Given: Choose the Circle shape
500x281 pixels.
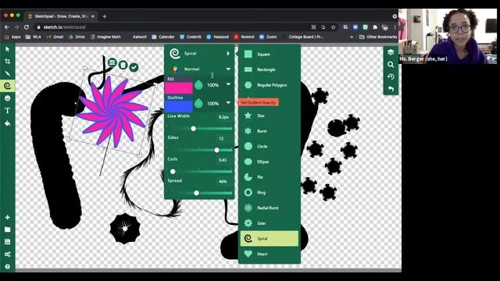Looking at the screenshot, I should tap(270, 146).
